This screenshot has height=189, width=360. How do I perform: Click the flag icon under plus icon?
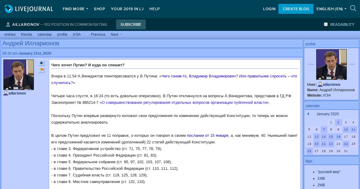(41, 70)
